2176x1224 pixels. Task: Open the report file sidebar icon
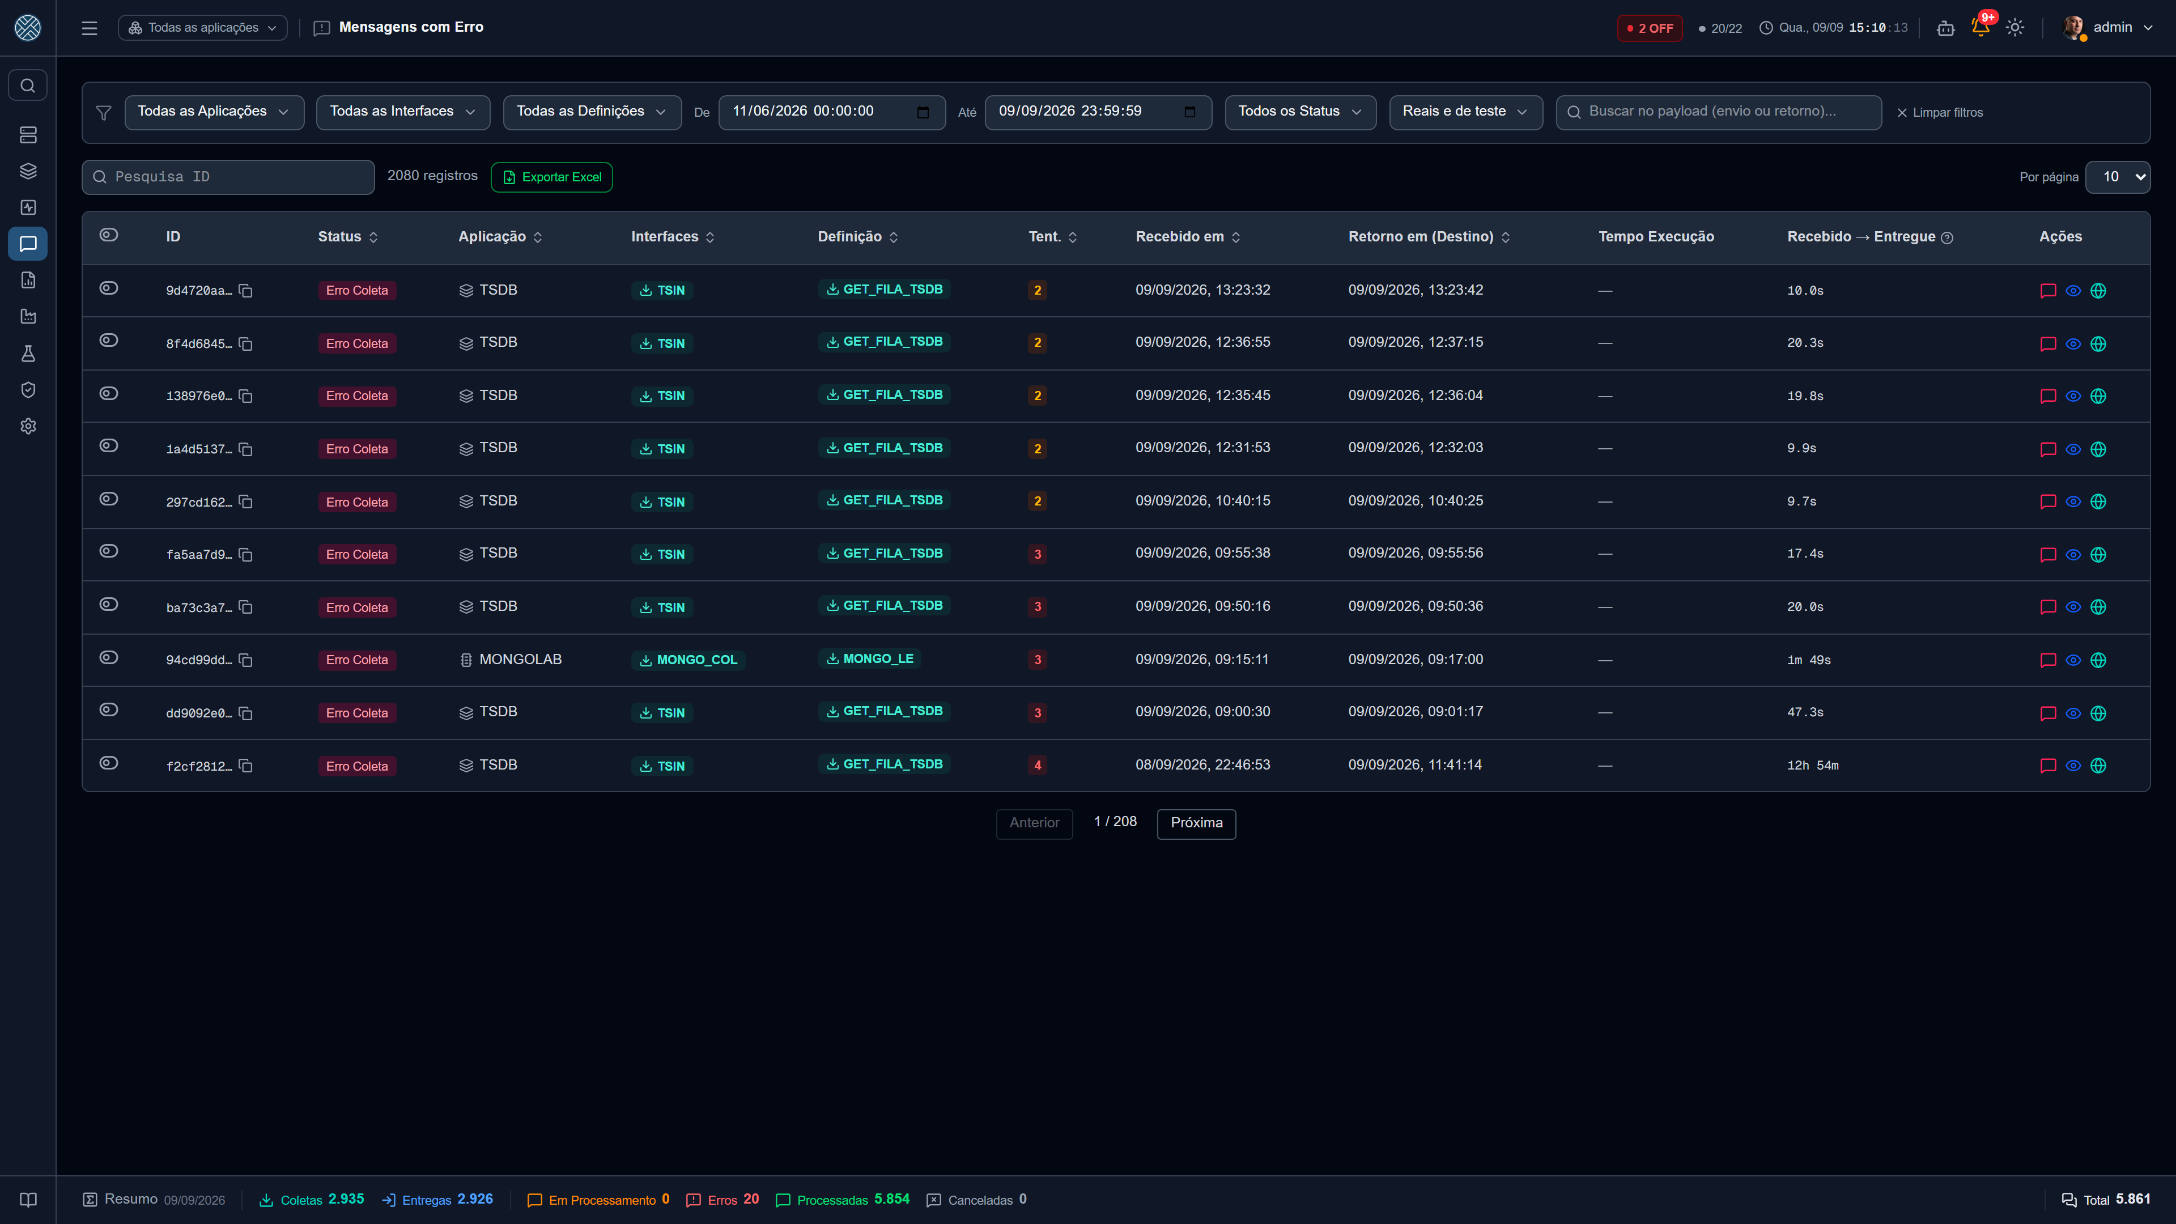(x=28, y=280)
